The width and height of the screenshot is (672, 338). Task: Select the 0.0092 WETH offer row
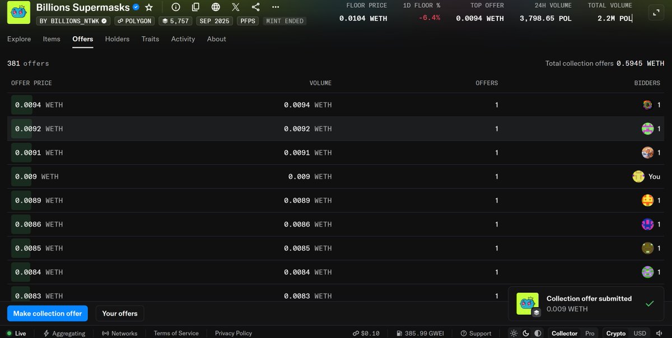point(336,129)
